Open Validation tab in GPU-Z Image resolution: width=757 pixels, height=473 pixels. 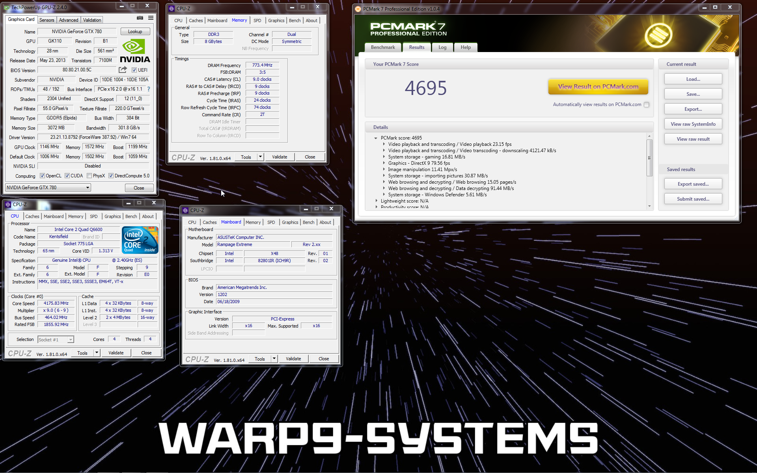pyautogui.click(x=92, y=20)
